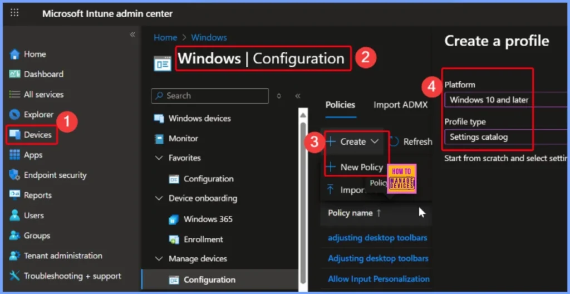Image resolution: width=570 pixels, height=294 pixels.
Task: Open the Profile type dropdown
Action: (x=507, y=137)
